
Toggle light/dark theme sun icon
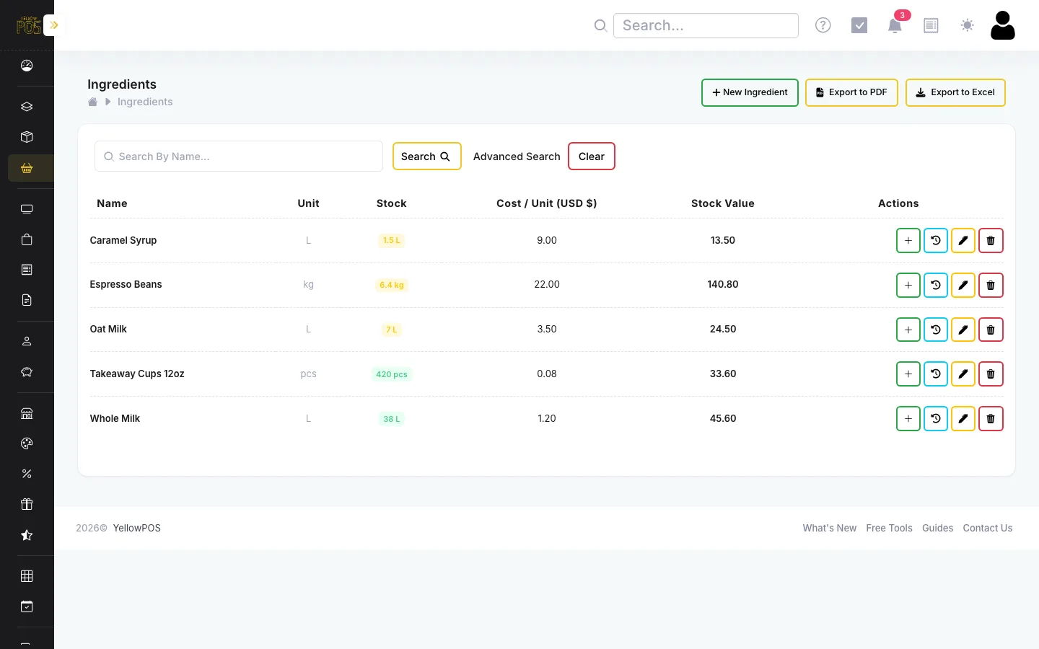968,25
